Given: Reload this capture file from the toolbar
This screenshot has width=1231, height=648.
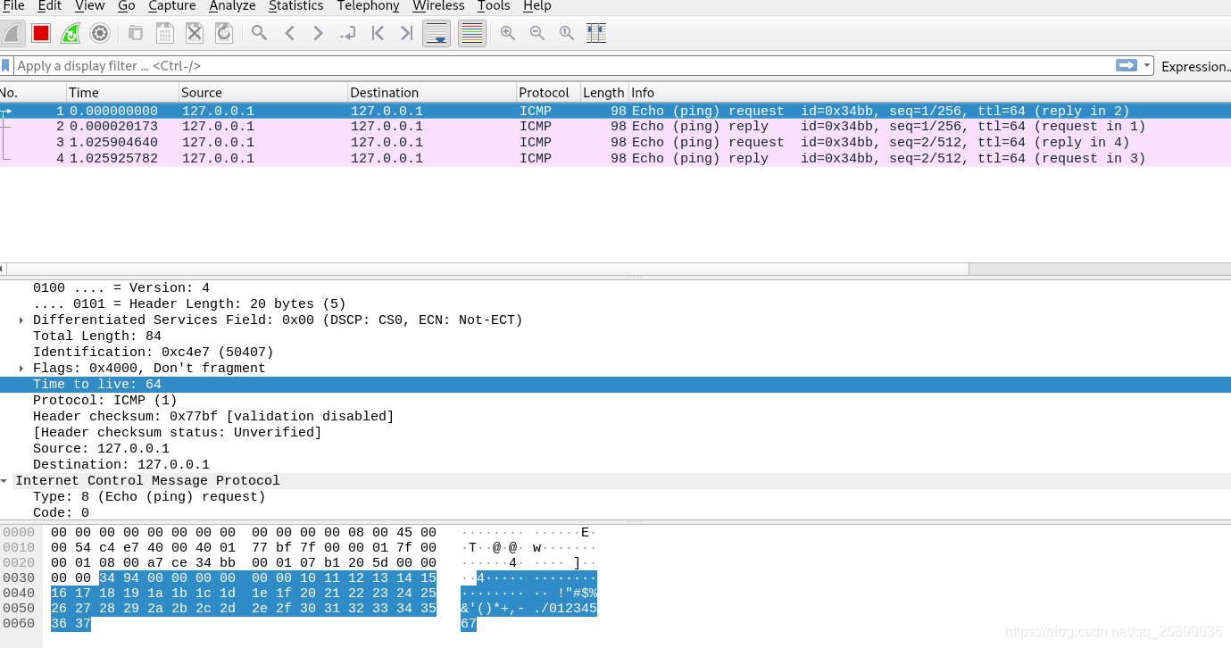Looking at the screenshot, I should 224,33.
